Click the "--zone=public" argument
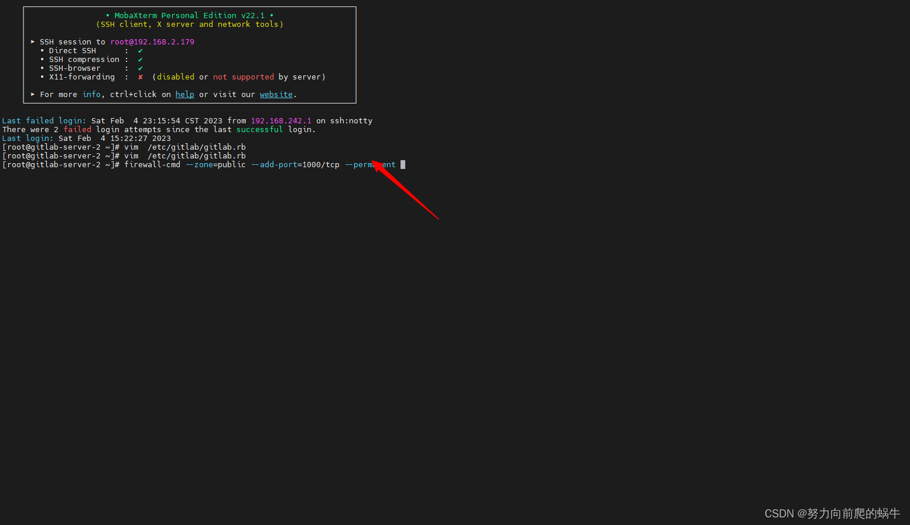The height and width of the screenshot is (525, 910). pyautogui.click(x=215, y=165)
